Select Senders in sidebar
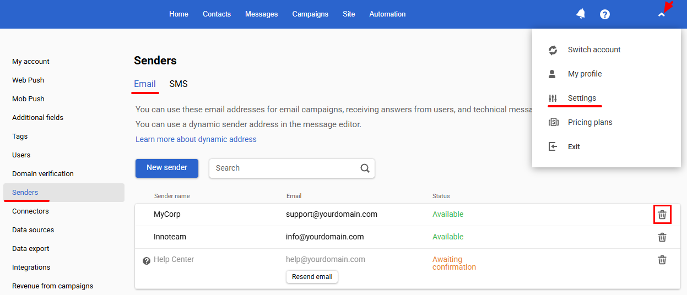This screenshot has width=687, height=295. pos(64,193)
